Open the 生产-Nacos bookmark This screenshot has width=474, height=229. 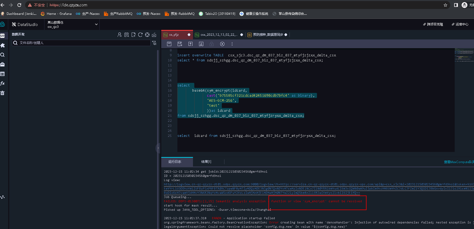click(x=88, y=14)
